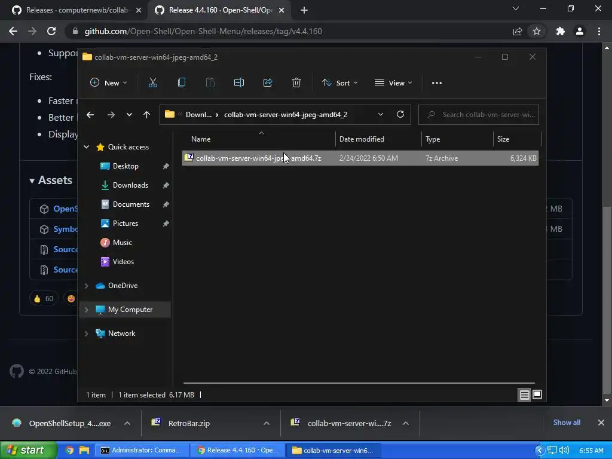Click the network icon in system tray
The width and height of the screenshot is (612, 459).
pos(552,450)
